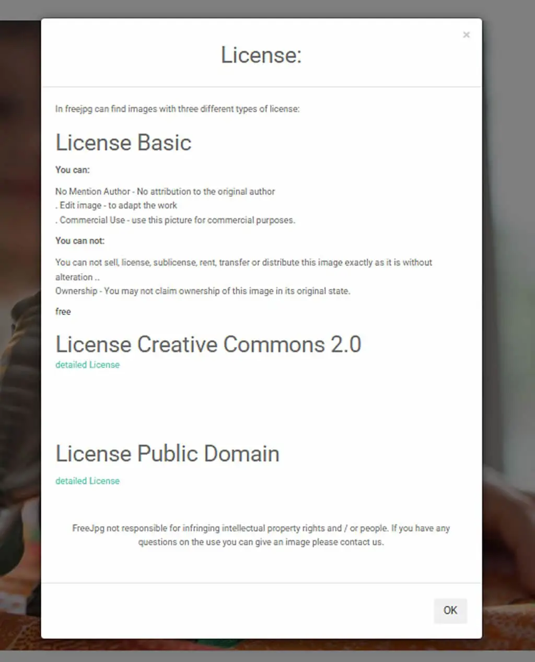Dismiss dialog by clicking dimmed photo on left
Viewport: 535px width, 662px height.
pos(20,334)
